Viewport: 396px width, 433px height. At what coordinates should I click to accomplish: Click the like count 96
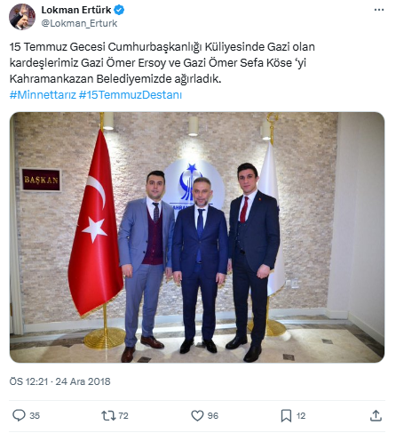coord(213,415)
